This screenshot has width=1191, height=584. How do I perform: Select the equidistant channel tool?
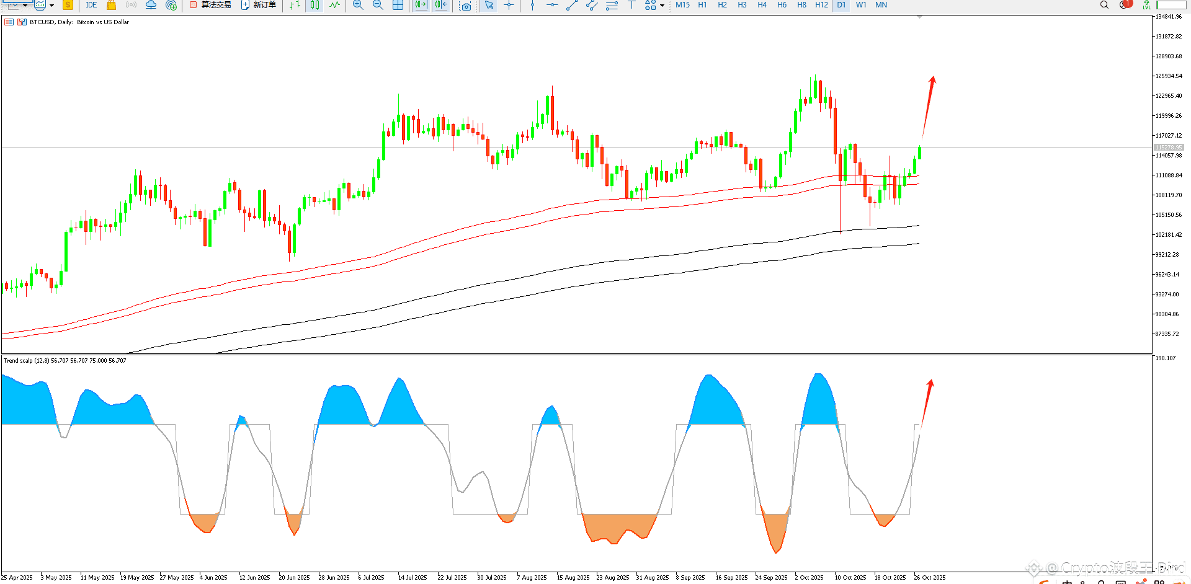tap(592, 5)
